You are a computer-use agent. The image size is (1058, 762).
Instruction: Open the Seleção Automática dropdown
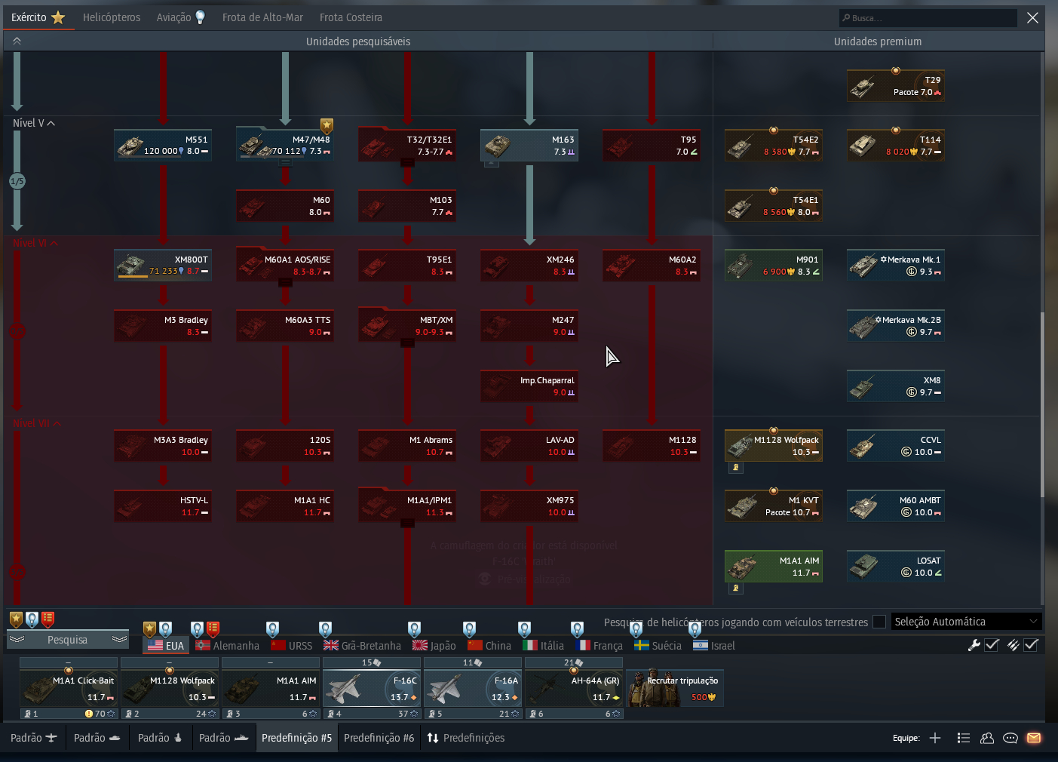click(x=966, y=622)
